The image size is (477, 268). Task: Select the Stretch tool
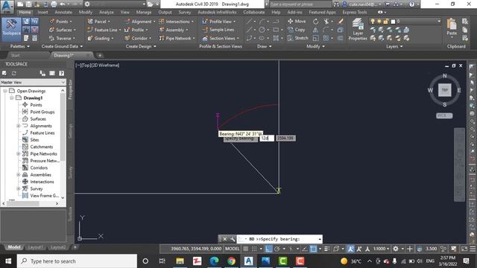[298, 38]
